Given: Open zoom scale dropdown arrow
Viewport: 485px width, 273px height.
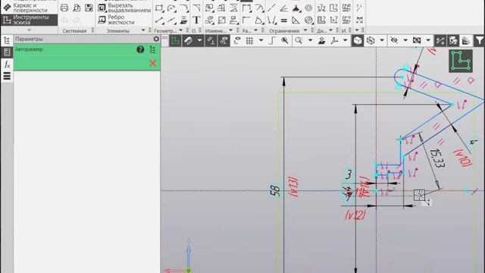Looking at the screenshot, I should [x=310, y=40].
